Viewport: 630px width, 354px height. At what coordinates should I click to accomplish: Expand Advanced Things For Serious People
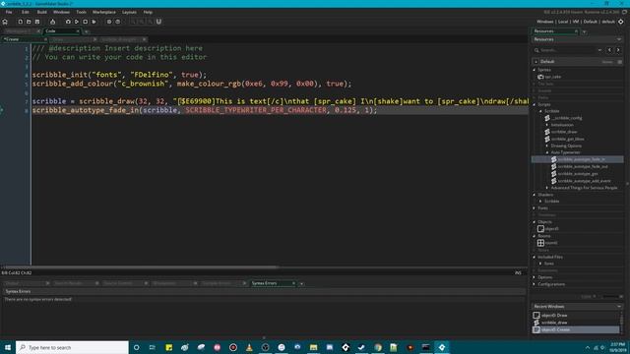(x=547, y=188)
